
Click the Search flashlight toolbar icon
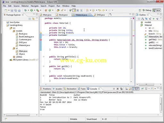(x=62, y=10)
